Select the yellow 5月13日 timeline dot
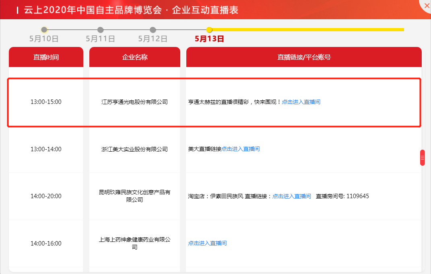The height and width of the screenshot is (274, 431). click(x=209, y=30)
